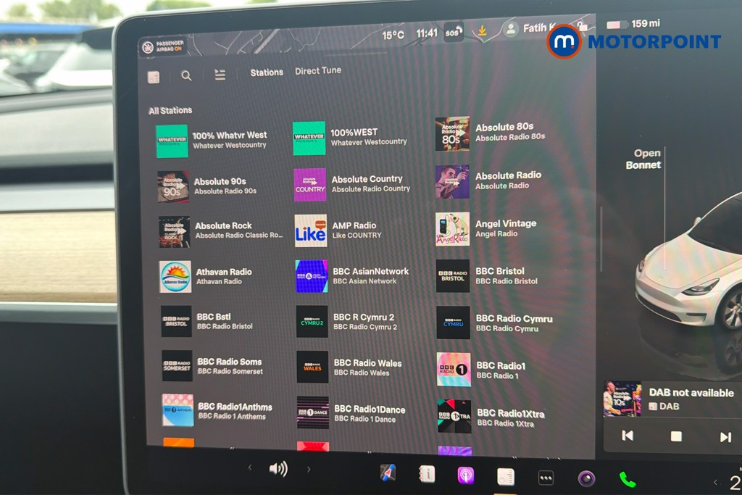Play the Absolute 90s station
This screenshot has height=495, width=742.
(208, 186)
